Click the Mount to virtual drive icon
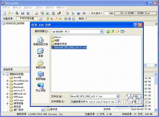This screenshot has width=159, height=117. point(53,13)
